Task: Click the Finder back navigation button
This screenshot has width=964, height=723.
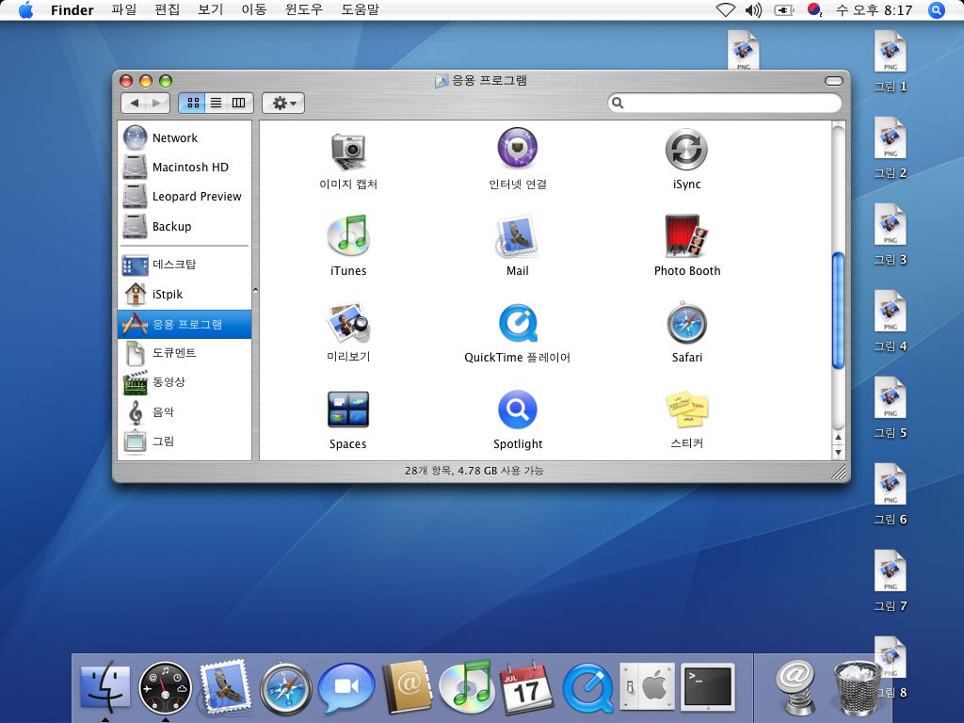Action: [x=135, y=103]
